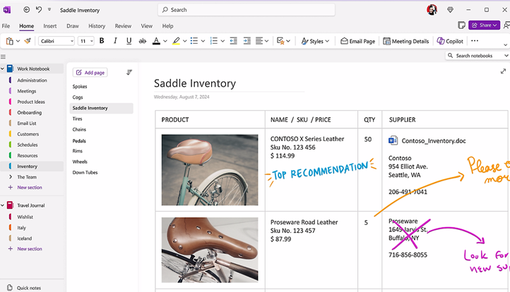Switch to the Insert tab
Image resolution: width=510 pixels, height=292 pixels.
[49, 26]
